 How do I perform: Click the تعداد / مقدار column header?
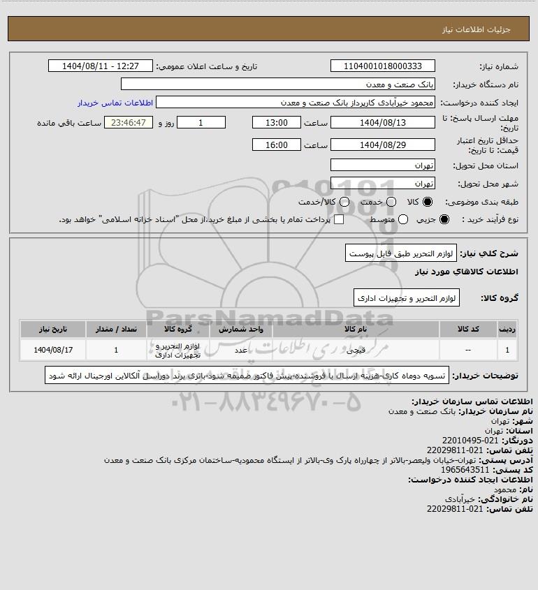(116, 330)
